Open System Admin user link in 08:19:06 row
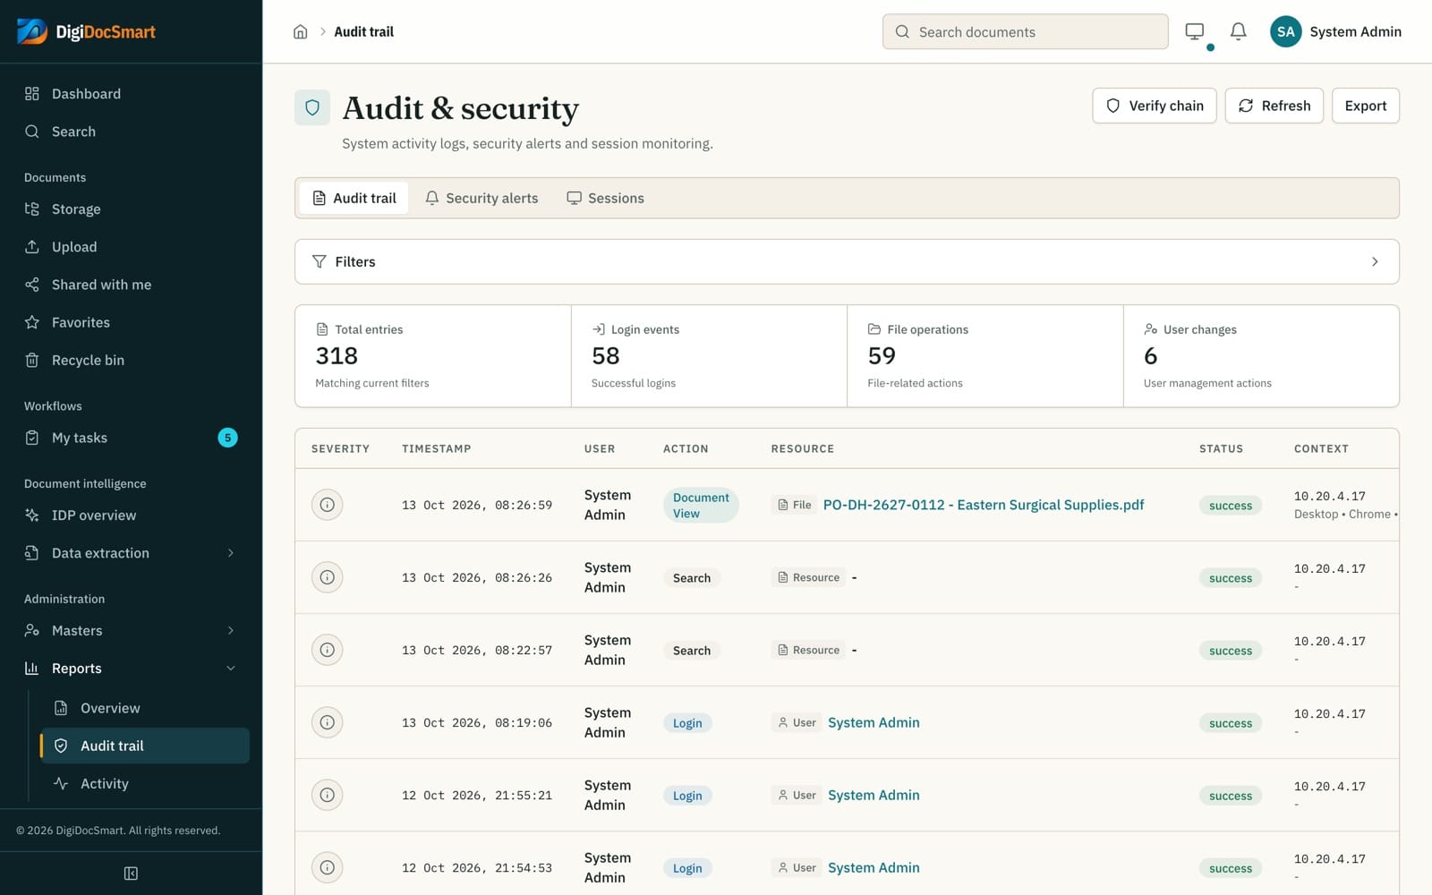This screenshot has width=1432, height=895. pyautogui.click(x=874, y=722)
